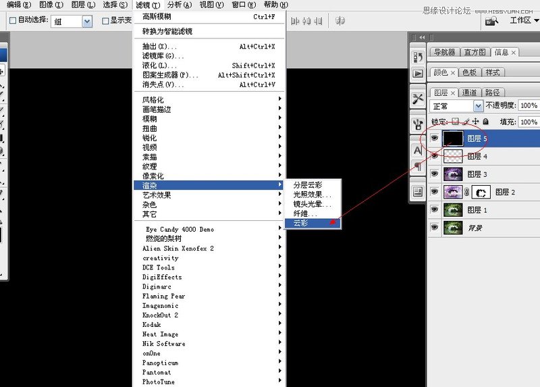Select the 图层 3 layer thumbnail
Screen dimensions: 540x387
(453, 174)
